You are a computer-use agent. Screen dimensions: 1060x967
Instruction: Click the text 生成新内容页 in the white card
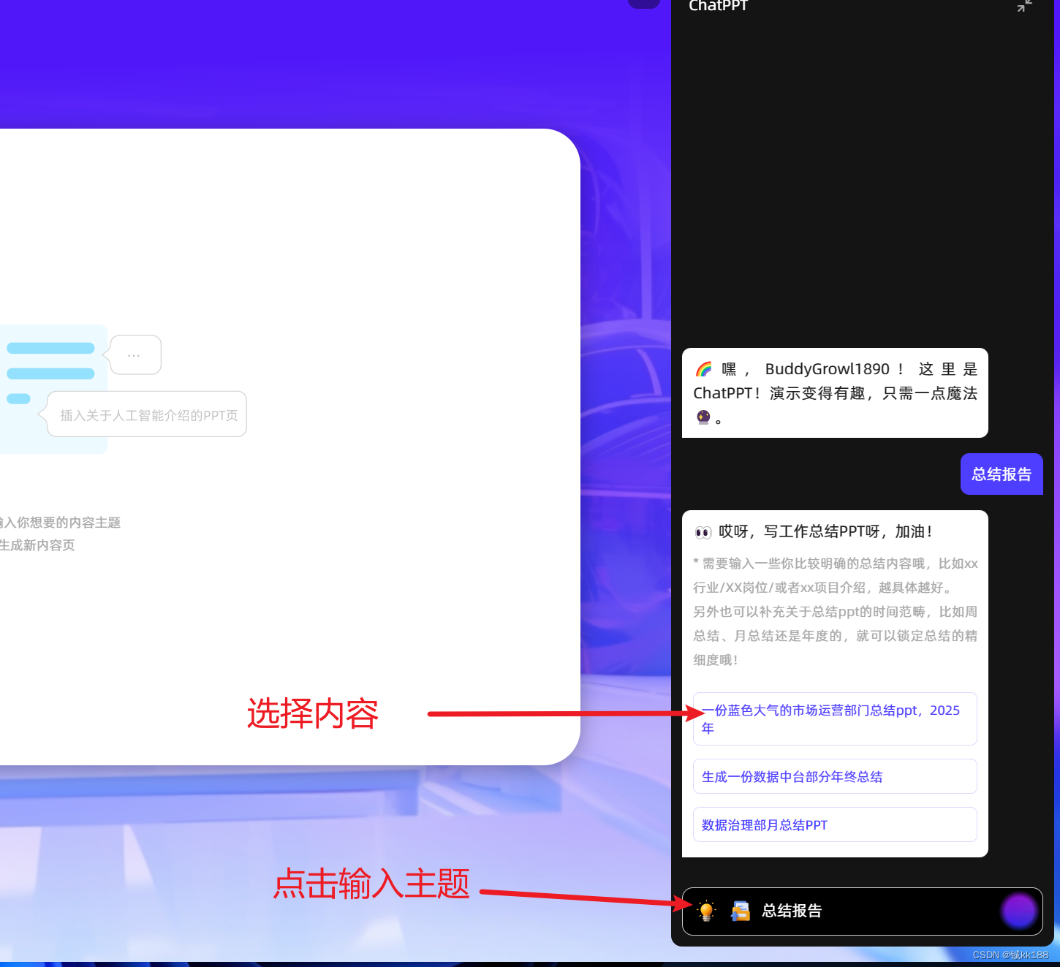(37, 545)
